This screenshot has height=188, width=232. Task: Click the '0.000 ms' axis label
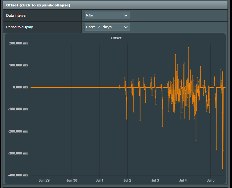point(21,87)
